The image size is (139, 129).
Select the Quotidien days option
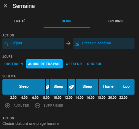pos(14,64)
